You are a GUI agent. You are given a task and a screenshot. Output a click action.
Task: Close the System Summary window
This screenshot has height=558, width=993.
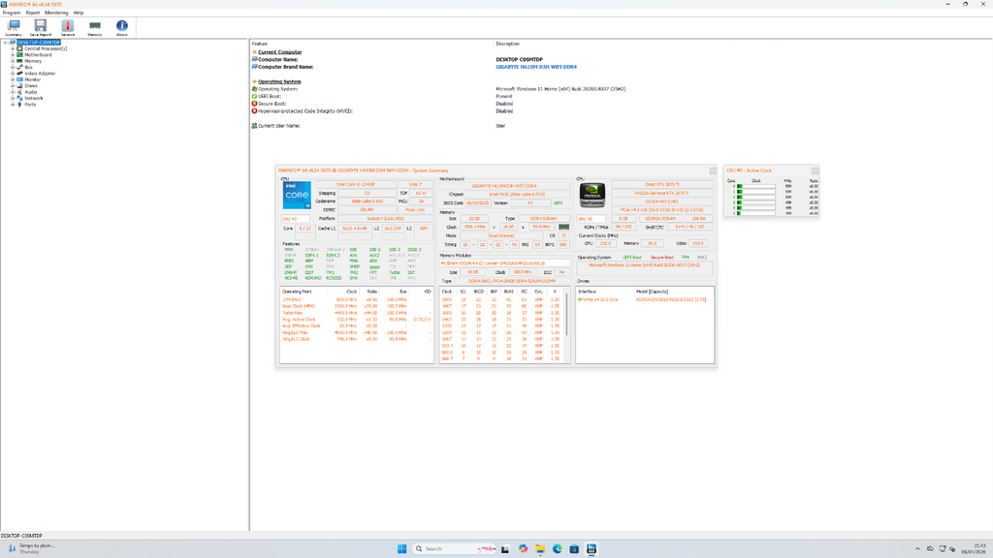pyautogui.click(x=713, y=170)
